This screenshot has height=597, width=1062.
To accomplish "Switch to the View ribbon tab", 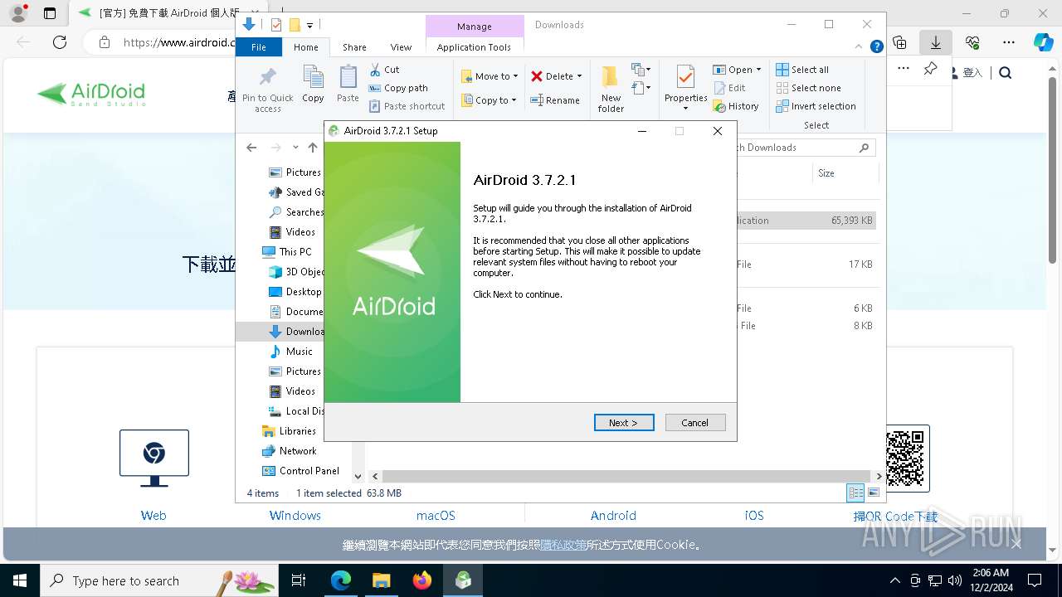I will click(401, 47).
